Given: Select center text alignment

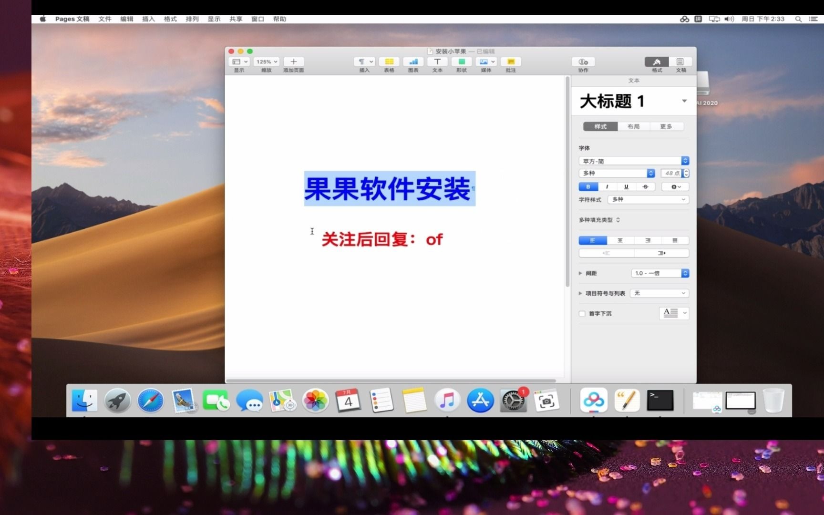Looking at the screenshot, I should tap(620, 240).
